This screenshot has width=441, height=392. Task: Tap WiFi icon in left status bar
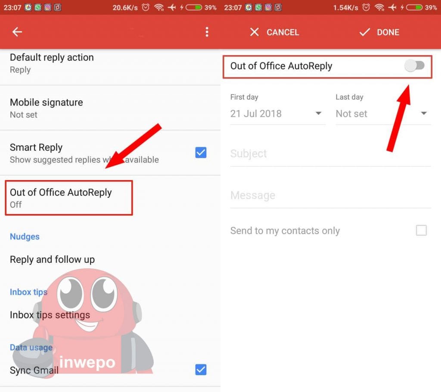(159, 7)
